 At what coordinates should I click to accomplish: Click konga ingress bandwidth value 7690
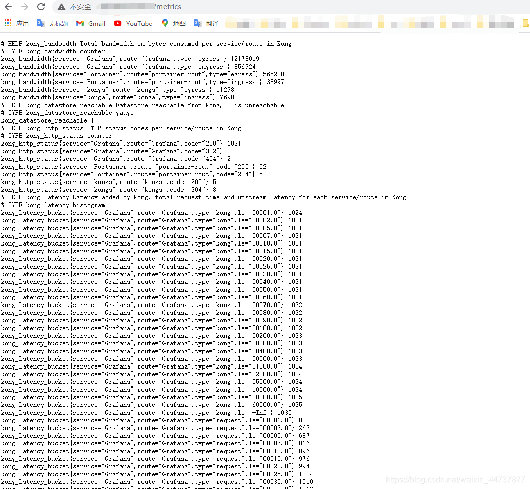[x=227, y=97]
